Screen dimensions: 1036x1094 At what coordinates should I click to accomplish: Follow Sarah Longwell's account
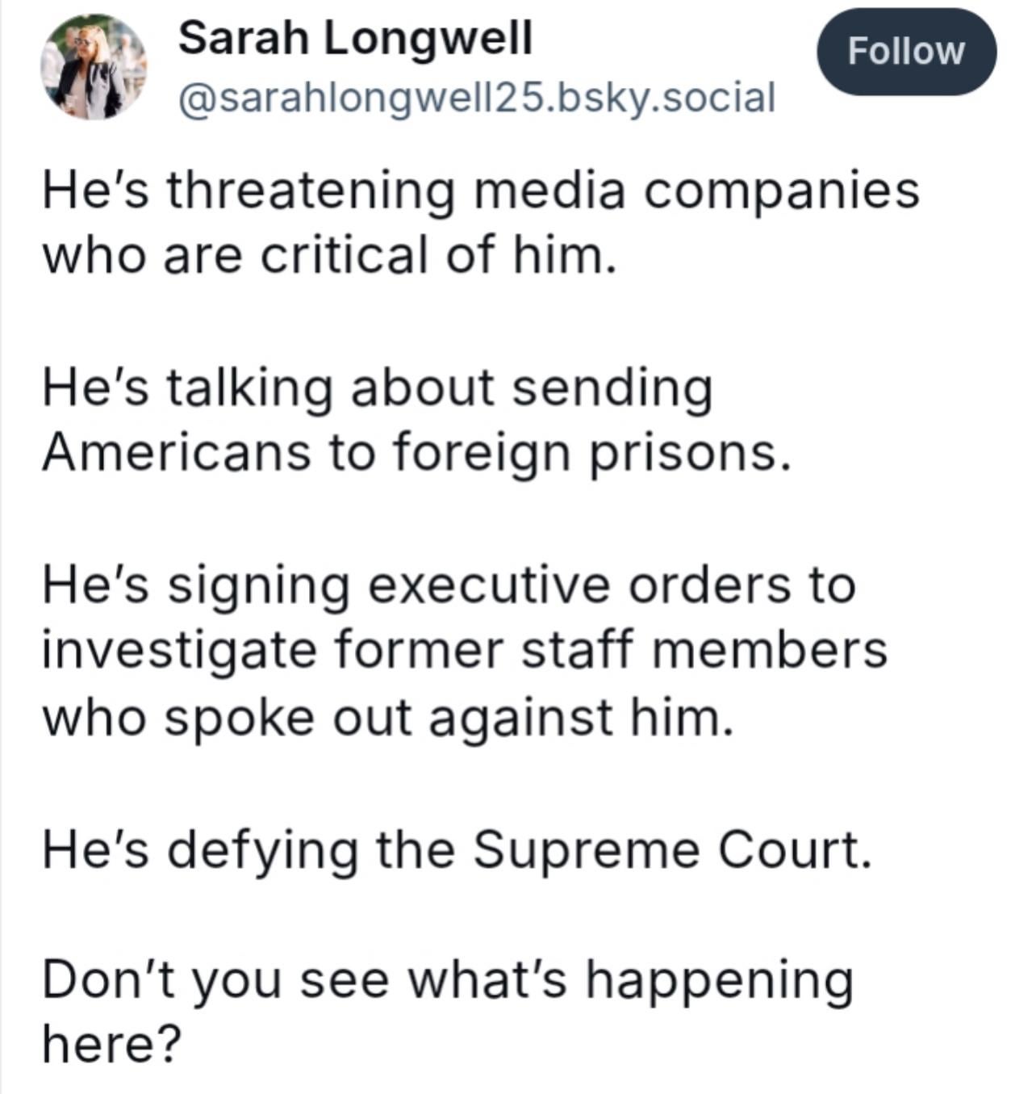906,51
